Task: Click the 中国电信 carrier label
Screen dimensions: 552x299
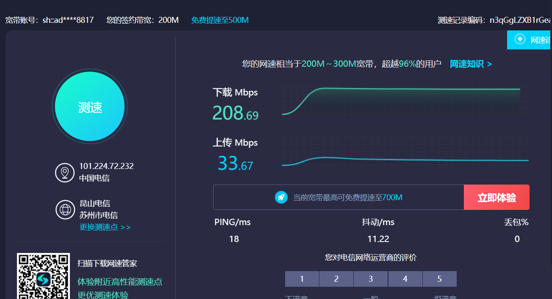Action: click(x=94, y=178)
